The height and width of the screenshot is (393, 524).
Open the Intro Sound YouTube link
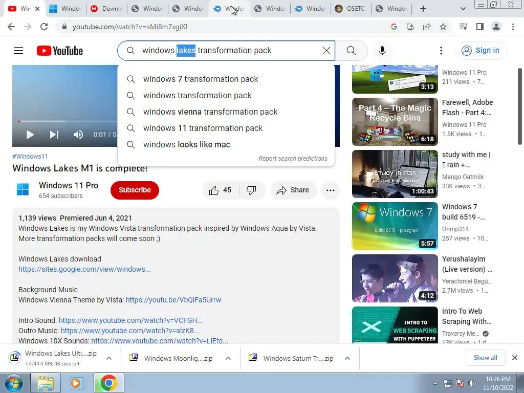click(130, 320)
